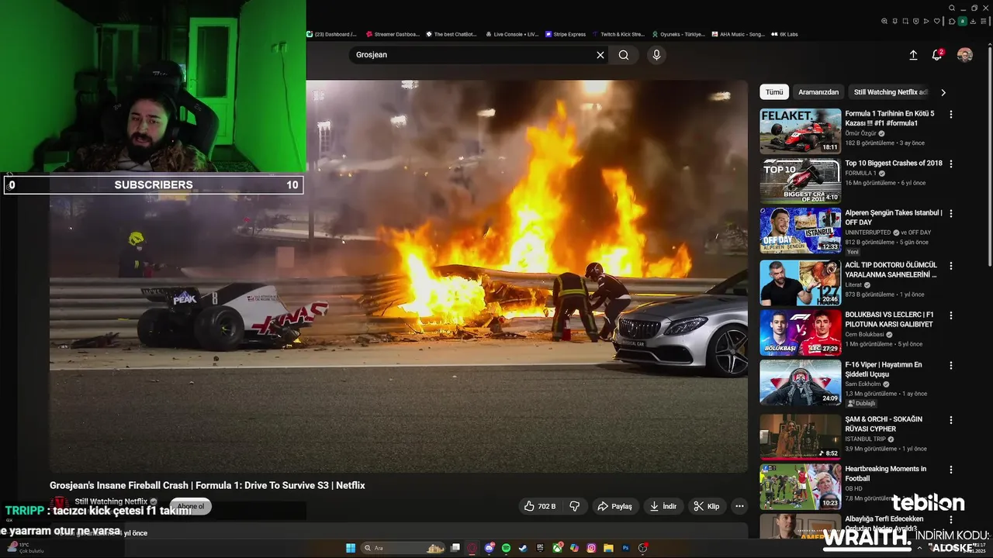Screen dimensions: 993x558
Task: Open the YouTube upload icon
Action: coord(913,55)
